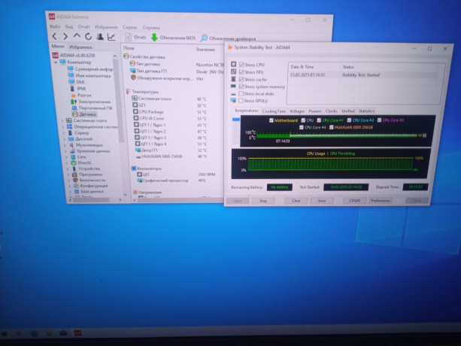The image size is (461, 346).
Task: Click the Up level arrow icon
Action: point(77,36)
